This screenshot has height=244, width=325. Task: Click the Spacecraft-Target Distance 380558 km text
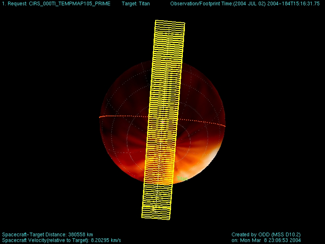[x=48, y=235]
